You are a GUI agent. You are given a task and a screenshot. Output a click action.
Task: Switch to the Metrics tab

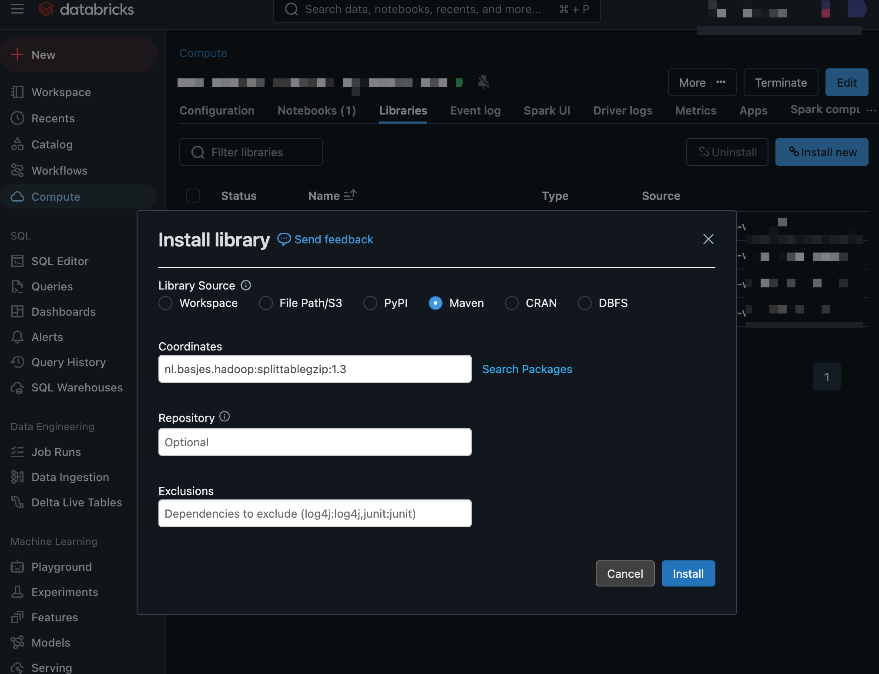tap(696, 111)
